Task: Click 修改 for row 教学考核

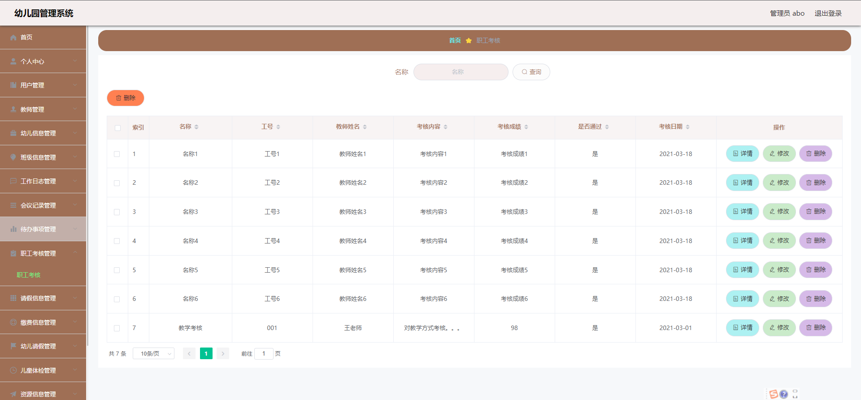Action: pyautogui.click(x=779, y=327)
